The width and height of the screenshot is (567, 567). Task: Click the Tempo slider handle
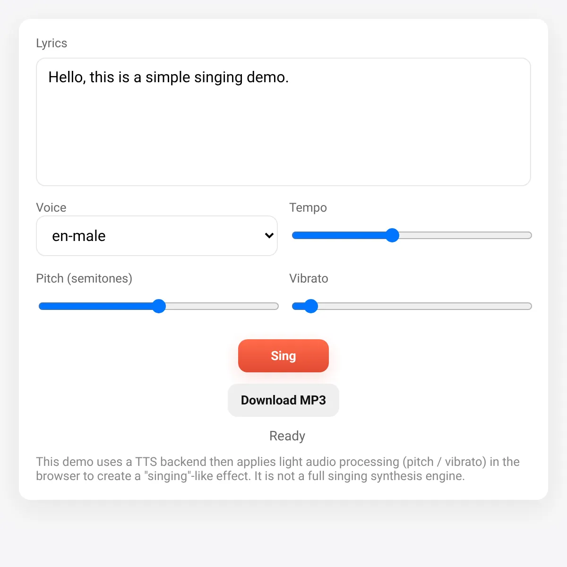tap(392, 235)
